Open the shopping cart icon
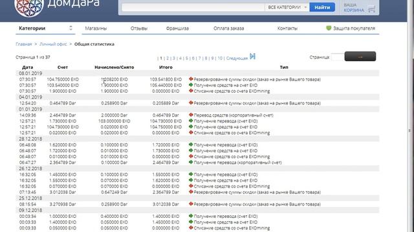The height and width of the screenshot is (232, 414). pyautogui.click(x=371, y=8)
